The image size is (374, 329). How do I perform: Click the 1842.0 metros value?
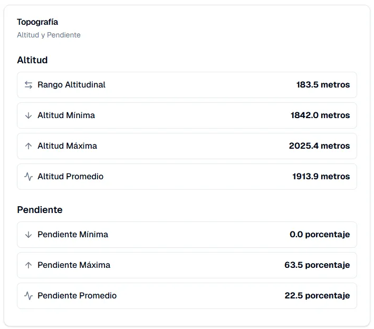pos(320,115)
